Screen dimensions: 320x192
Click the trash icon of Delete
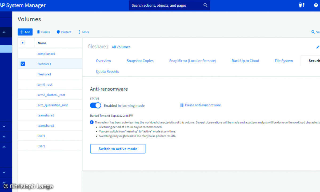[38, 32]
